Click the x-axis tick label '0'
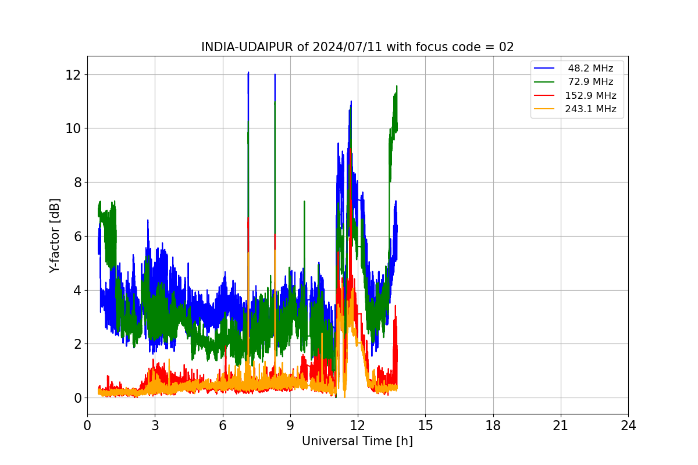This screenshot has height=465, width=698. pos(87,425)
